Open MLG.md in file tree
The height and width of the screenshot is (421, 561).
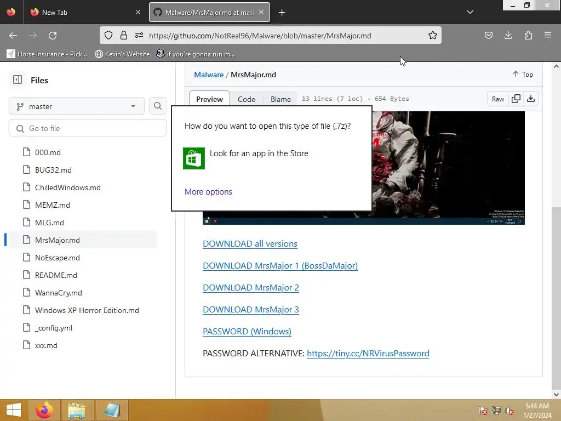point(49,223)
